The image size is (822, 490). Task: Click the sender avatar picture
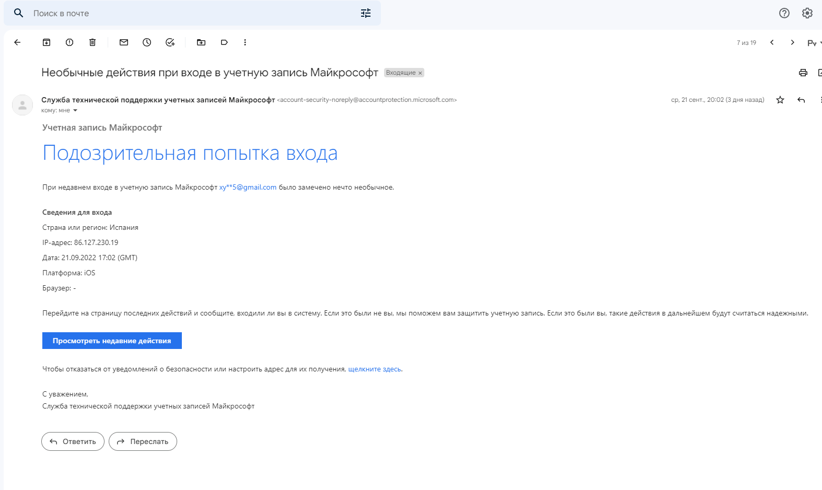tap(22, 105)
